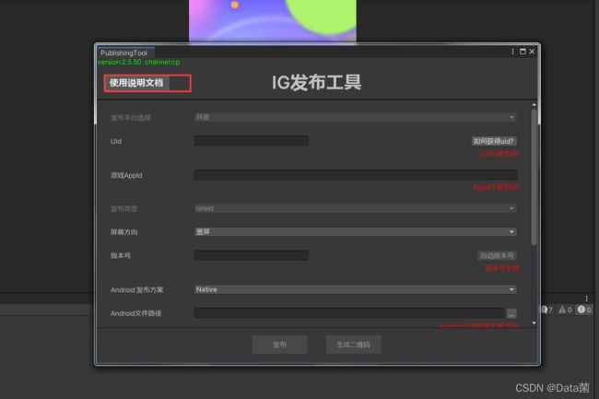
Task: Focus the 游戏AppId input field
Action: pyautogui.click(x=356, y=175)
